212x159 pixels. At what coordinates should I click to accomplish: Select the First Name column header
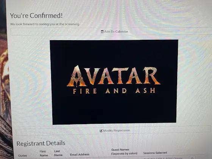44,153
